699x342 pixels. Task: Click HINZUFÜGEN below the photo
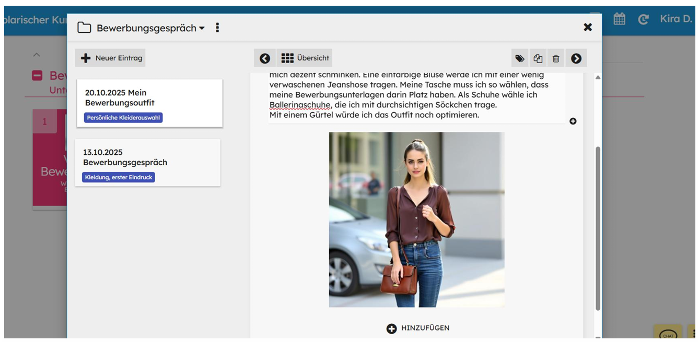click(418, 328)
